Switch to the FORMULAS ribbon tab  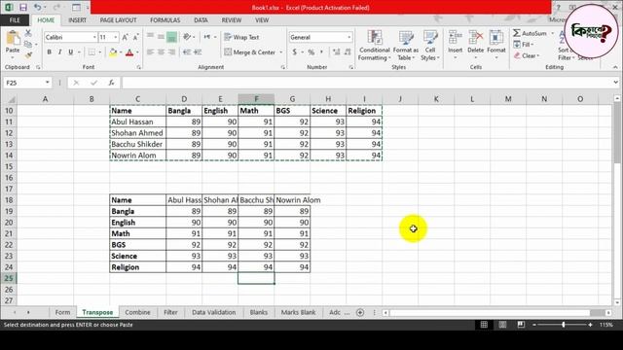point(165,19)
